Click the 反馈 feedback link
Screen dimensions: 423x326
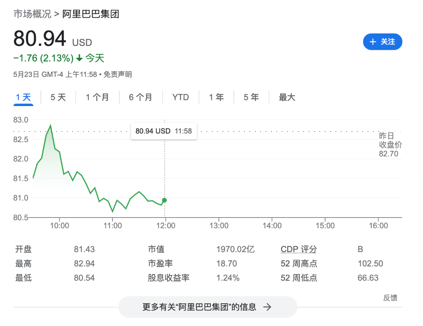click(390, 298)
